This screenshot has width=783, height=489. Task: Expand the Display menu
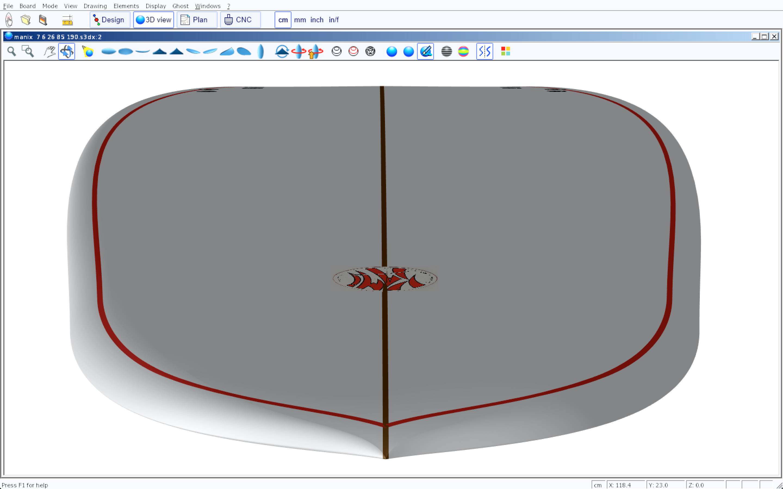[156, 6]
